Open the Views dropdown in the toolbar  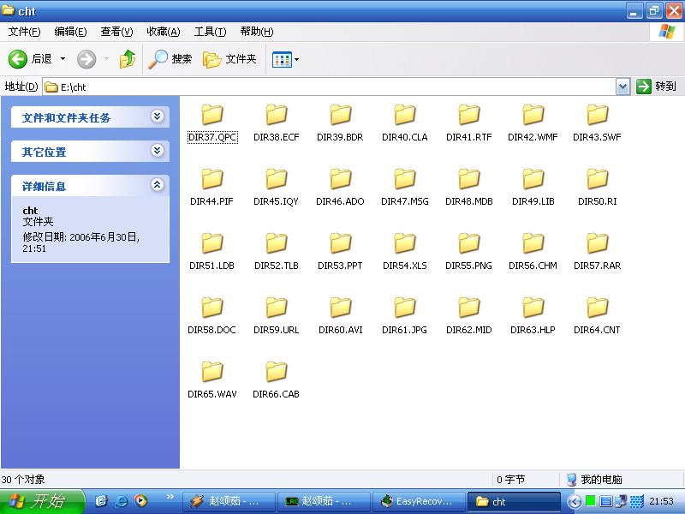[x=286, y=59]
